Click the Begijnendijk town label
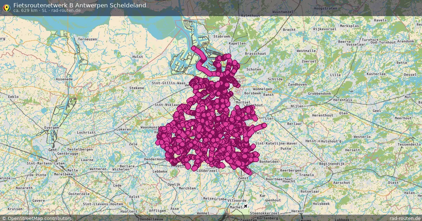The height and width of the screenshot is (221, 422). (332, 164)
